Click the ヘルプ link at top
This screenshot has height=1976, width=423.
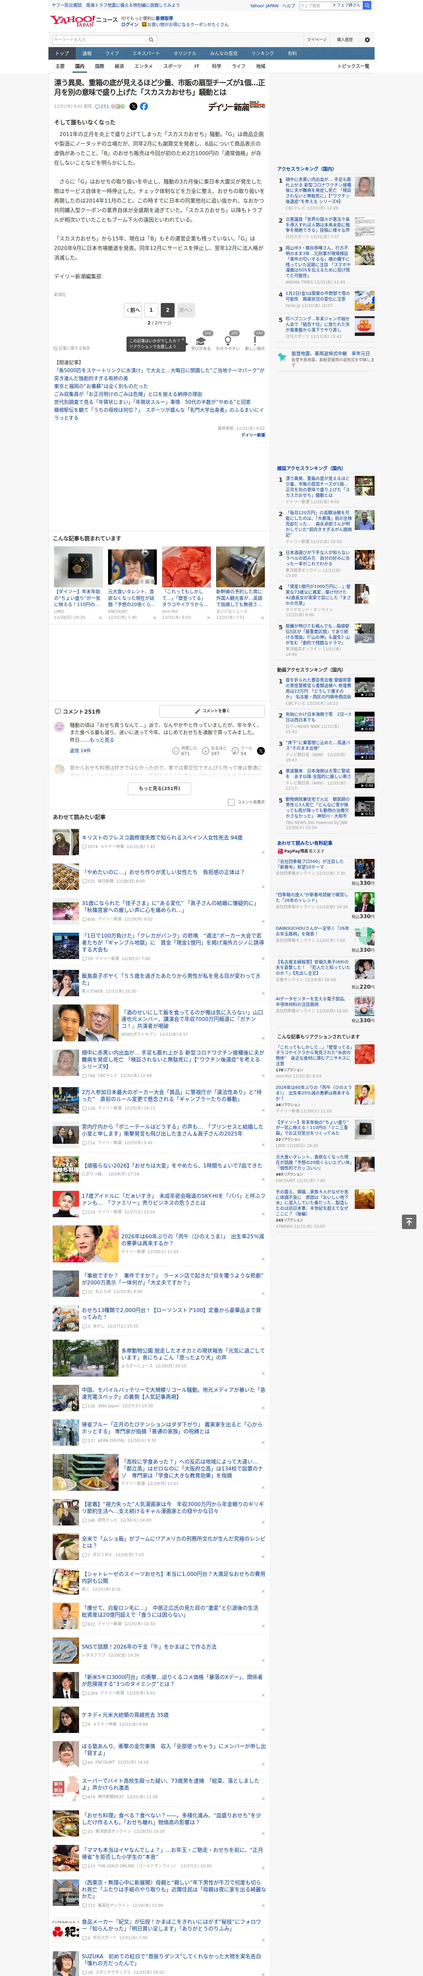point(288,5)
